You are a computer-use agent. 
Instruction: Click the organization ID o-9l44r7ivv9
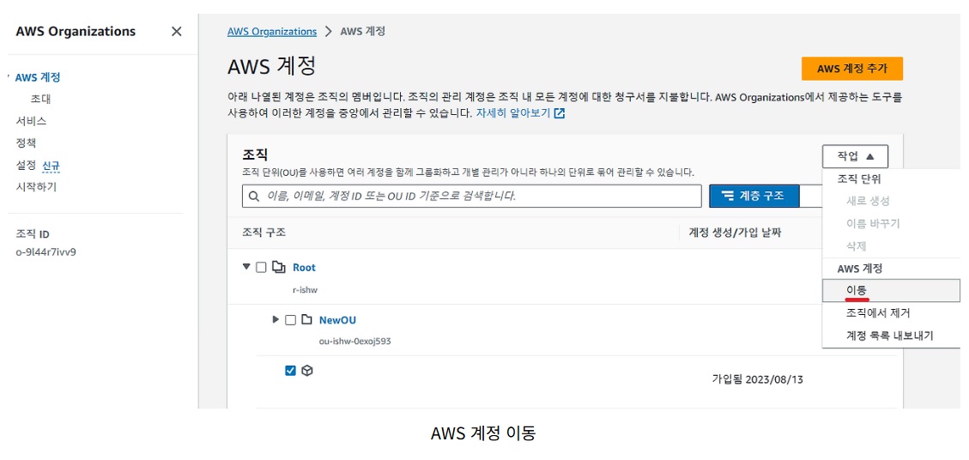45,251
